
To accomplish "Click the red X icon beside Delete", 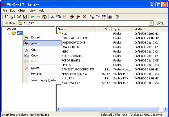I will tap(26, 68).
